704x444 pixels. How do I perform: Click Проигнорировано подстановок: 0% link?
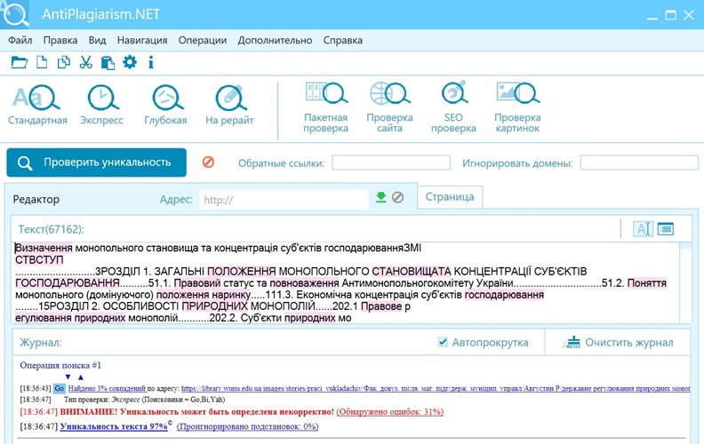(x=247, y=426)
